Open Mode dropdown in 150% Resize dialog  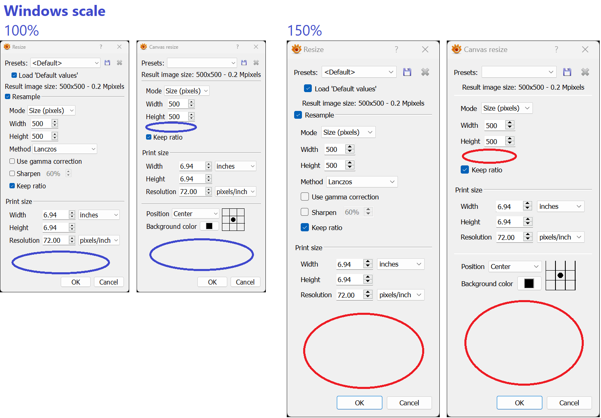348,132
